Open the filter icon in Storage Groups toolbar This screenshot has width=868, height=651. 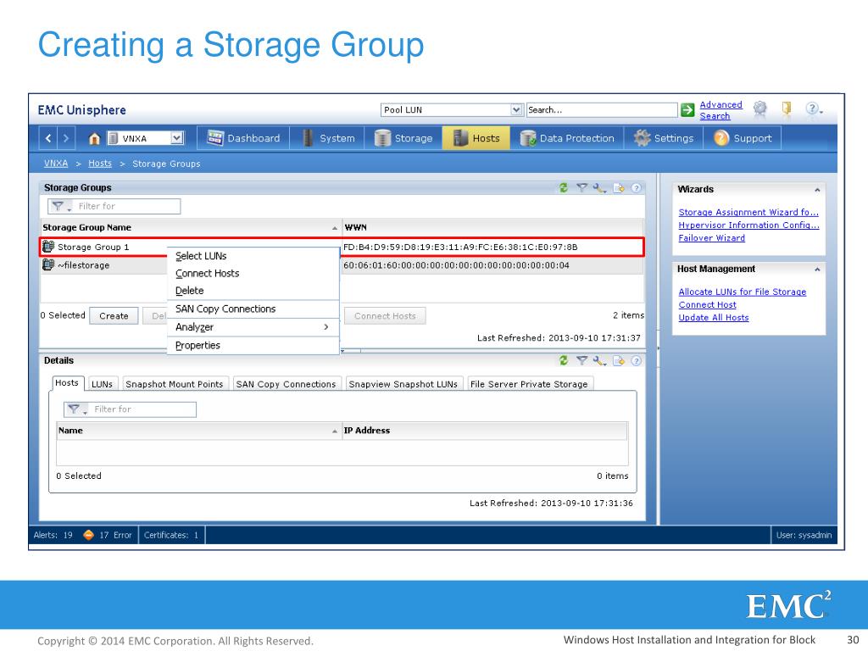point(581,188)
